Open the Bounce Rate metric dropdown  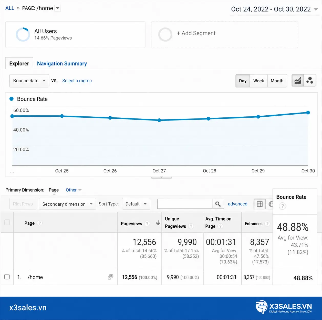click(29, 81)
